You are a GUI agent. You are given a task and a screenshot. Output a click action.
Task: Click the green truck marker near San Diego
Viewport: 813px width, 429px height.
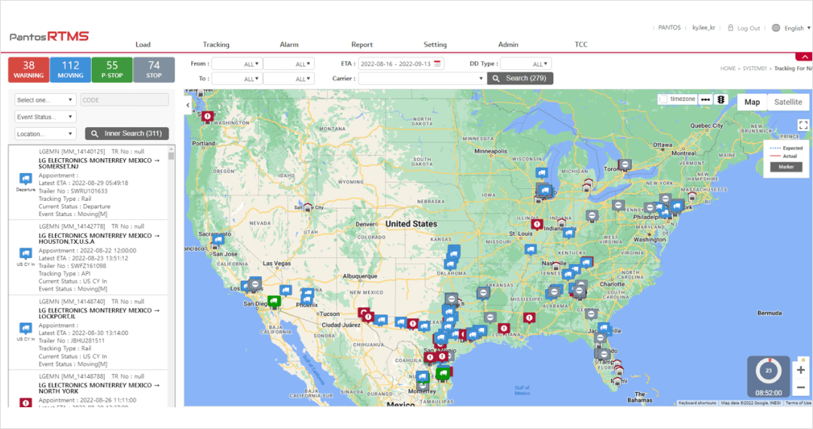[274, 301]
